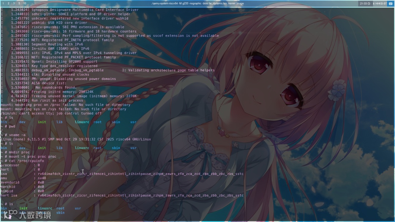Viewport: 395px width, 222px height.
Task: Click the 'Freeing initrd memory: 290124K' line
Action: (x=47, y=92)
